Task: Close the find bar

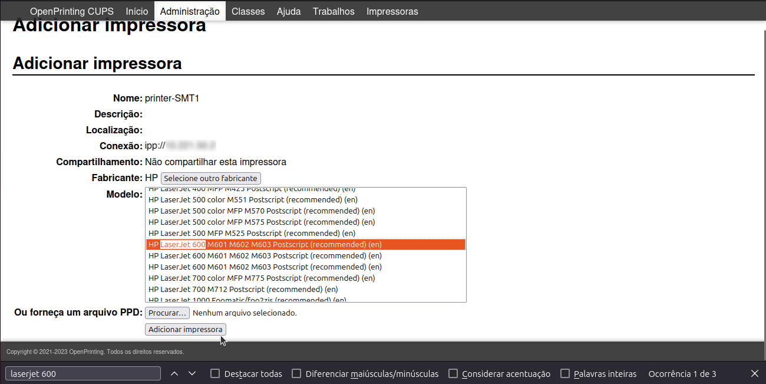Action: (755, 373)
